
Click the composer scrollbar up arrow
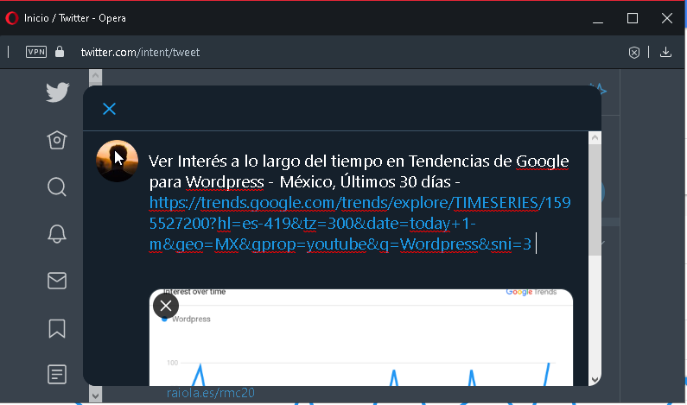pyautogui.click(x=595, y=138)
